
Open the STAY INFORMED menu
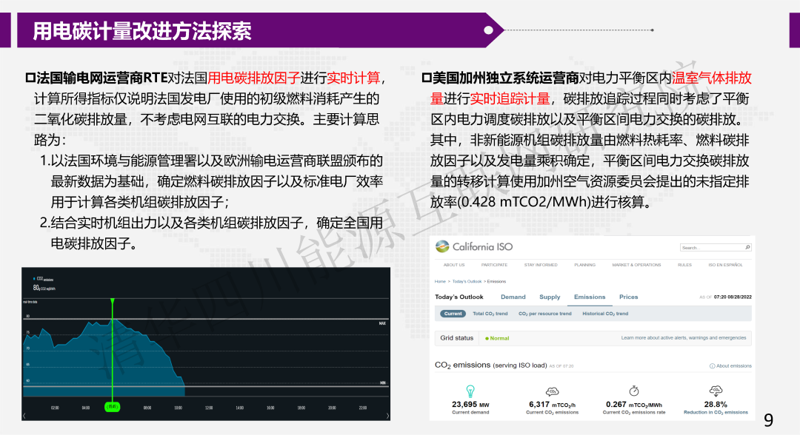540,265
